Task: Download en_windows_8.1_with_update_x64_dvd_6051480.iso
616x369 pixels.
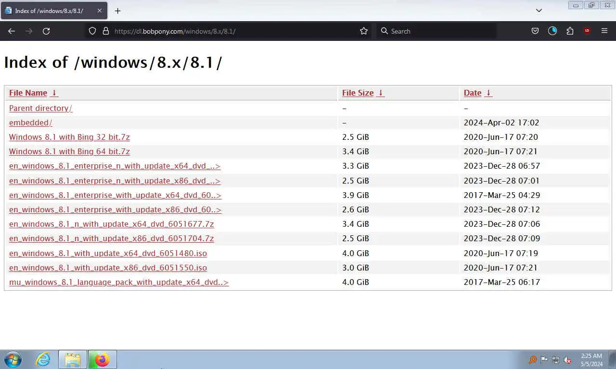Action: click(x=108, y=253)
